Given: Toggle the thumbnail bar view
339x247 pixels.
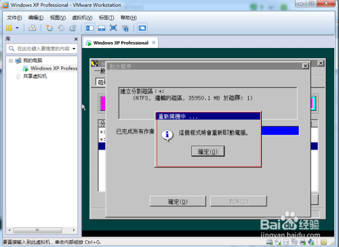Looking at the screenshot, I should coord(102,28).
